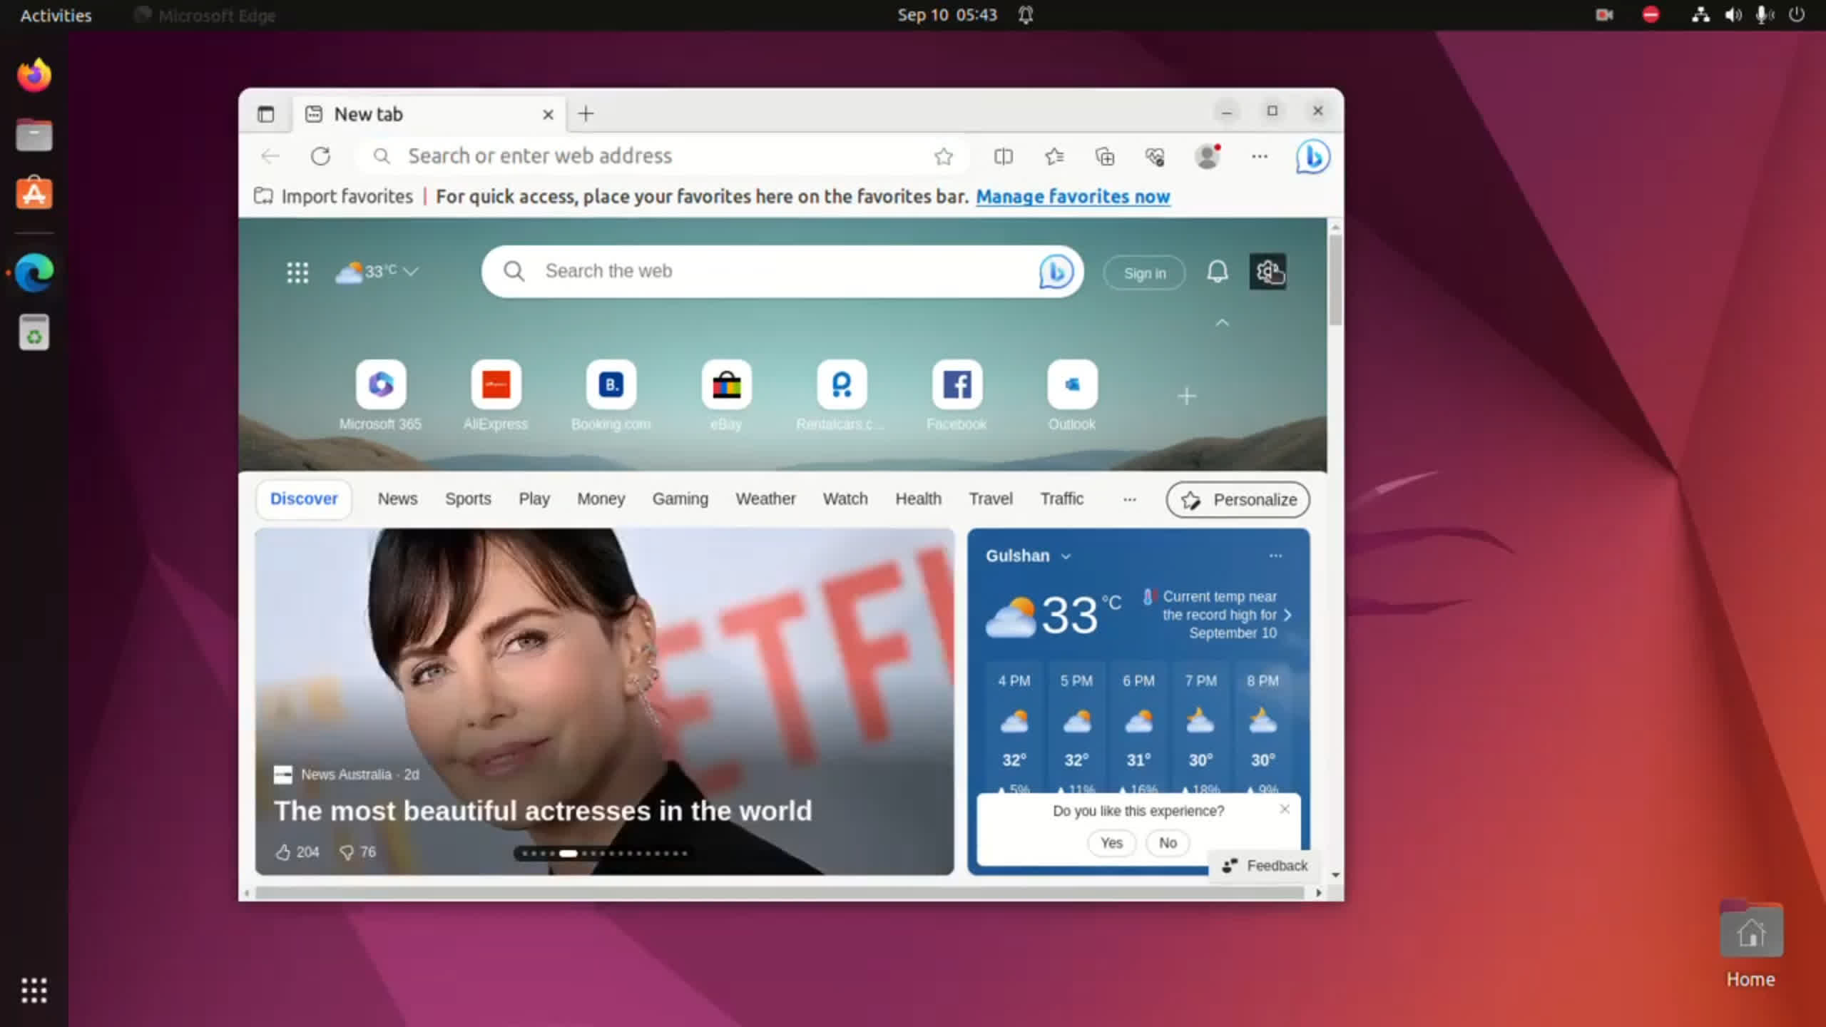Switch to the Travel tab
This screenshot has height=1027, width=1826.
point(990,499)
